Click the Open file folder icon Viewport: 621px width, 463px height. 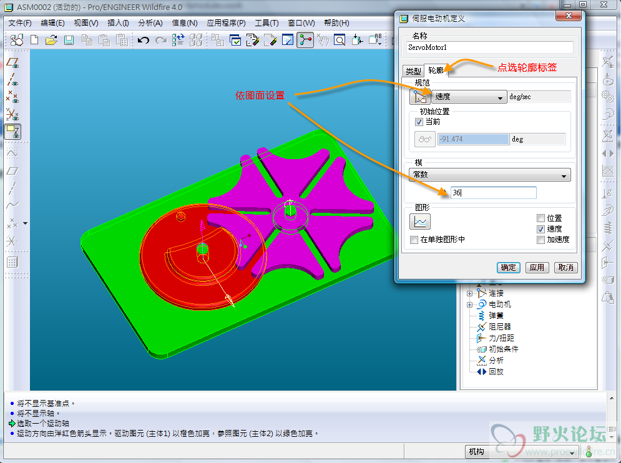tap(51, 41)
